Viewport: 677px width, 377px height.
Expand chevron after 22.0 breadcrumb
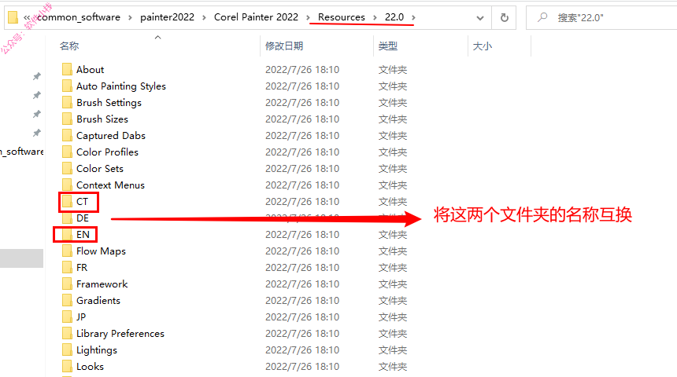tap(413, 17)
